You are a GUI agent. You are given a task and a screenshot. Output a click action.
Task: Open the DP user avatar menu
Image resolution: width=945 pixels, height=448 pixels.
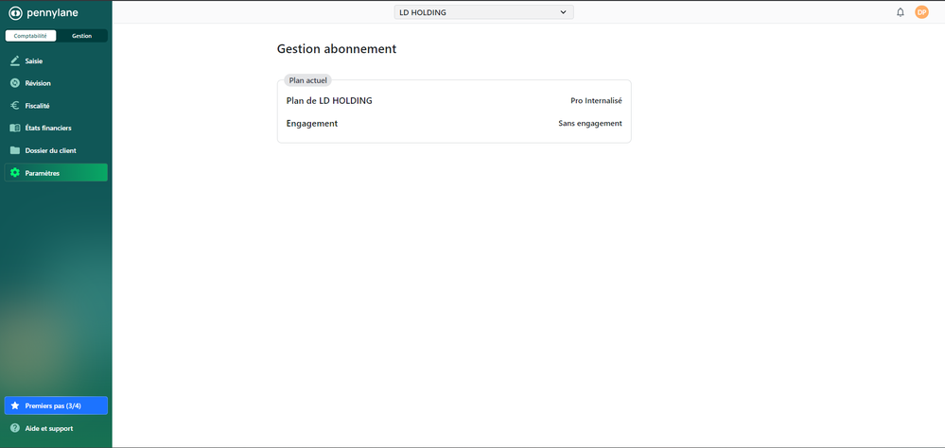[x=921, y=12]
